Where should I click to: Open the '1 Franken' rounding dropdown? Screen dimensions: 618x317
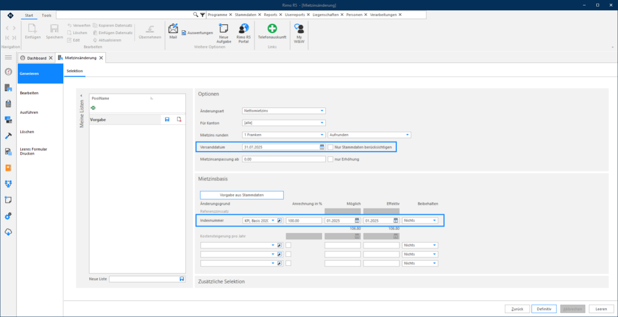click(322, 135)
